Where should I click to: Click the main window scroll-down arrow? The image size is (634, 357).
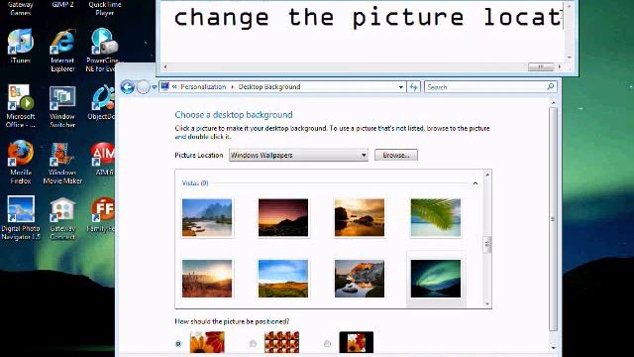[553, 348]
